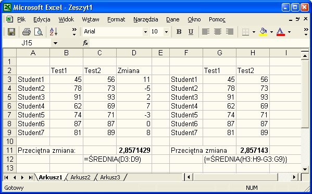Click the Excel workbook icon beside the Plik menu

click(9, 19)
